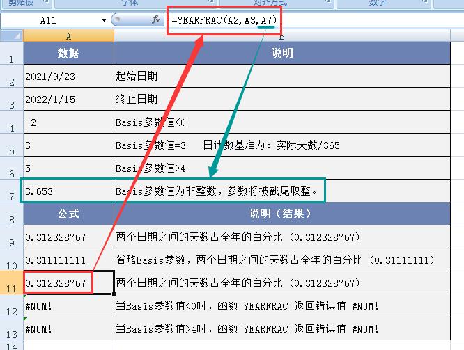Select column A header
The height and width of the screenshot is (350, 464).
tap(68, 35)
